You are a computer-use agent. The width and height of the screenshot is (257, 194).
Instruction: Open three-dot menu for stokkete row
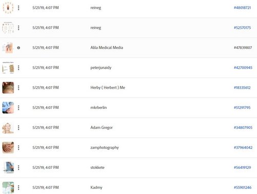click(x=18, y=167)
